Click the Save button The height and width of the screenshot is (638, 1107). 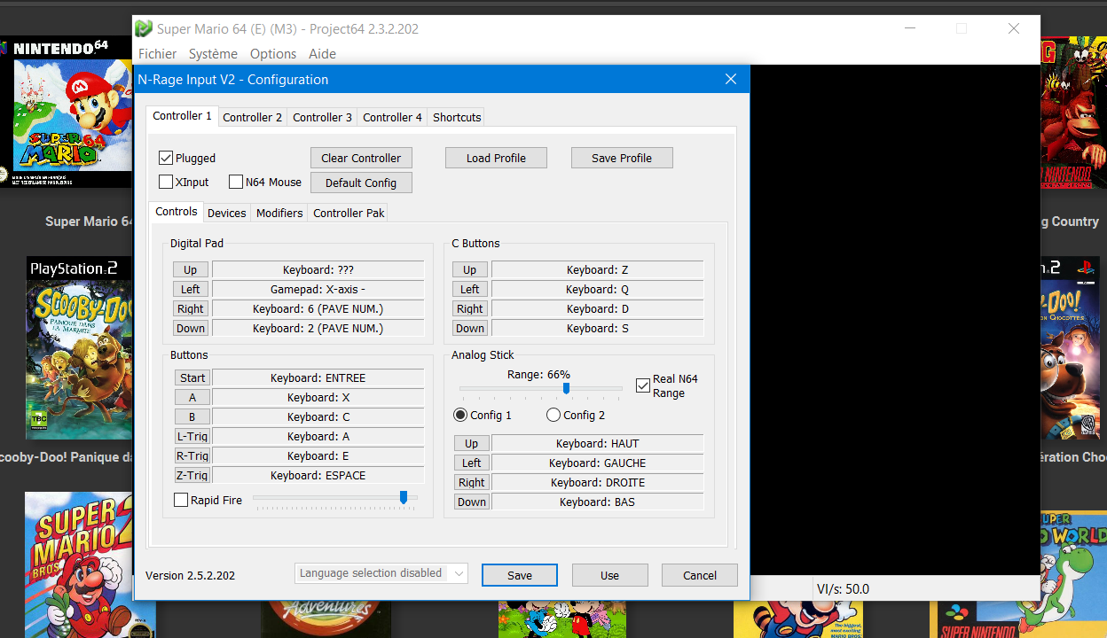pos(520,575)
